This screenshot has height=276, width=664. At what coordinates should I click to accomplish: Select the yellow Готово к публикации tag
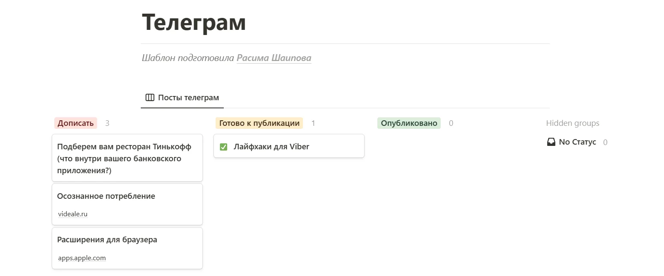tap(259, 123)
